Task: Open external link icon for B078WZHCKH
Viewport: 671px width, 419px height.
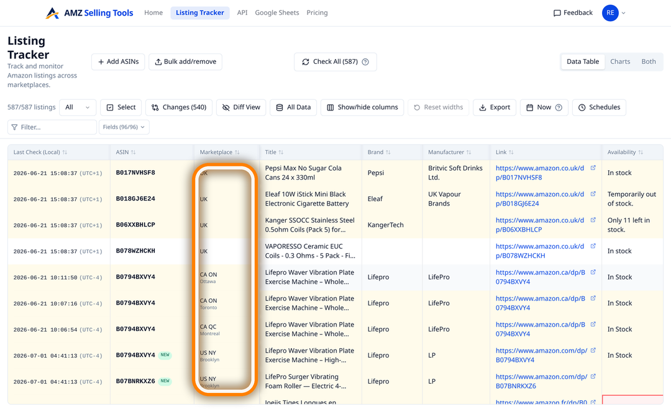Action: tap(593, 246)
